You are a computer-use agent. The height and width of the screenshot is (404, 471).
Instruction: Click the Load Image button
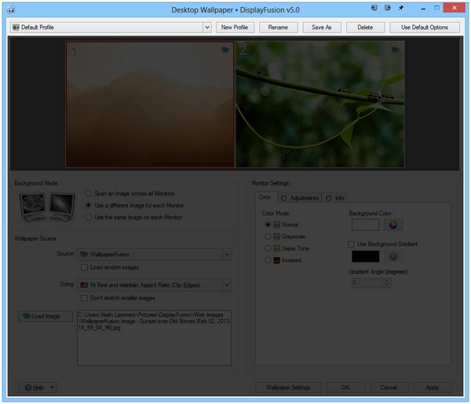[x=46, y=316]
